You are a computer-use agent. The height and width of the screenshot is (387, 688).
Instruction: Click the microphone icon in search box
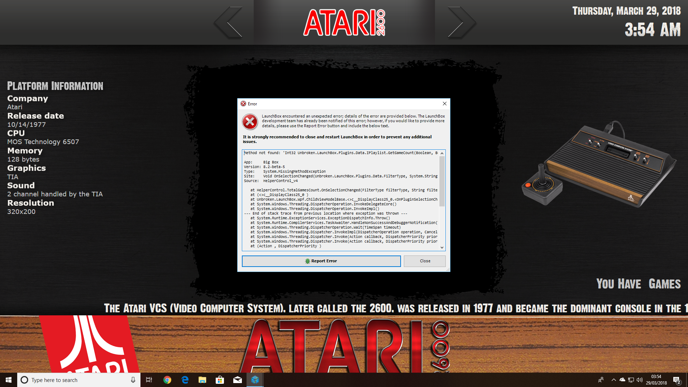tap(133, 380)
